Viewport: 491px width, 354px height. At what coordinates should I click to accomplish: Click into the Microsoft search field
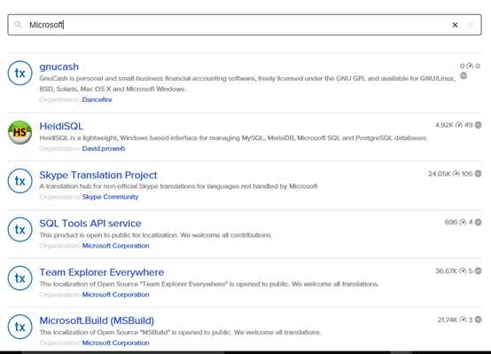245,25
